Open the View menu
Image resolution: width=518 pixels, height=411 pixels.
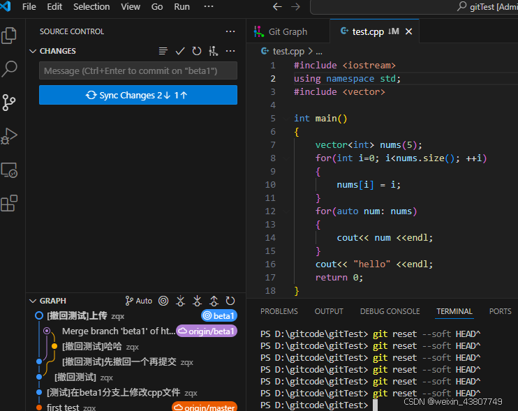point(131,6)
